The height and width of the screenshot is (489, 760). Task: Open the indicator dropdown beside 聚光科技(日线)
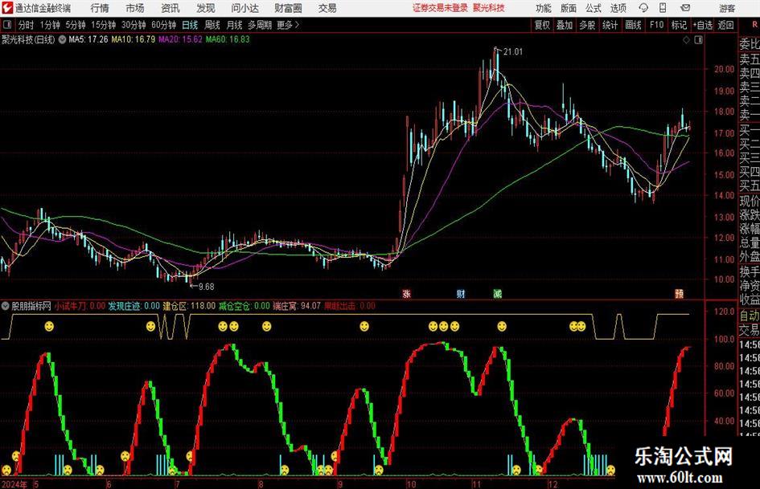(62, 39)
